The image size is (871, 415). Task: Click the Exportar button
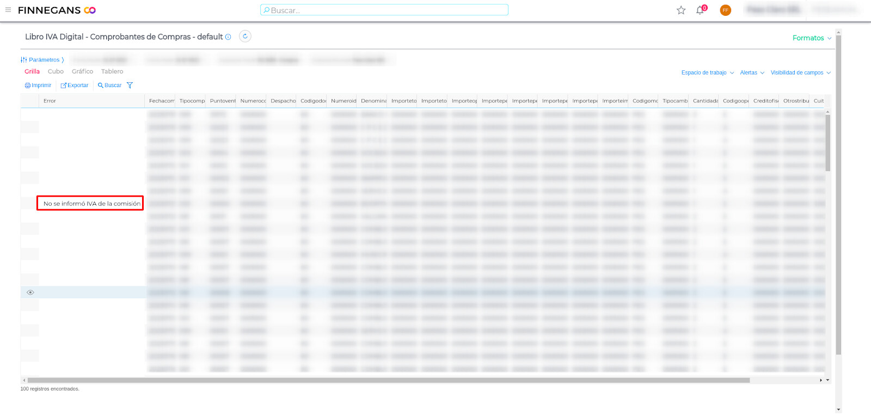tap(75, 86)
